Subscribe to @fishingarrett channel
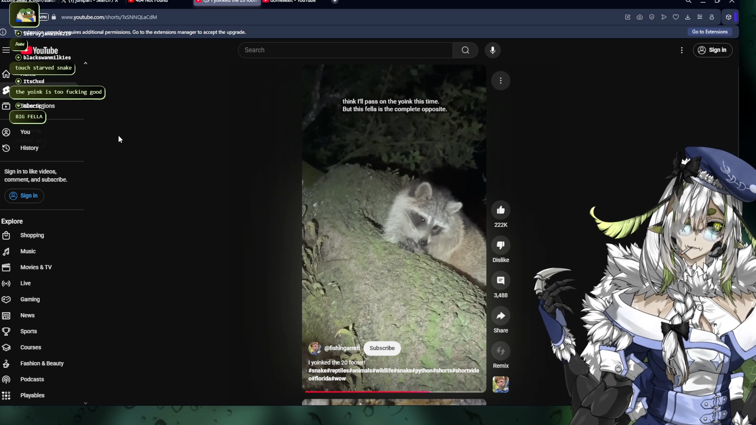Viewport: 756px width, 425px height. 382,348
